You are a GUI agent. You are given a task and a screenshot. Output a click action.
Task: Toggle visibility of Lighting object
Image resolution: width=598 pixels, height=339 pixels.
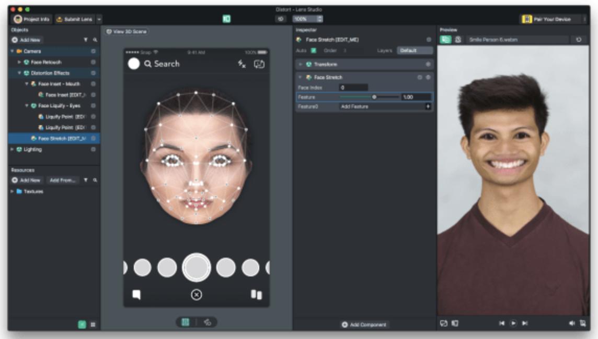[x=93, y=150]
